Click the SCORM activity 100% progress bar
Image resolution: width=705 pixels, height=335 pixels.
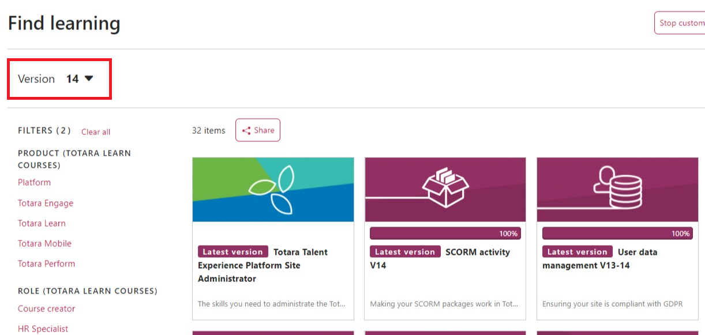pos(445,234)
